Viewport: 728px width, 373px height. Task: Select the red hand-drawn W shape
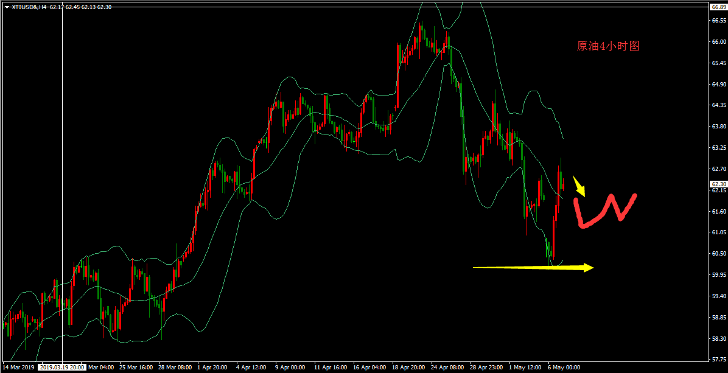[604, 211]
